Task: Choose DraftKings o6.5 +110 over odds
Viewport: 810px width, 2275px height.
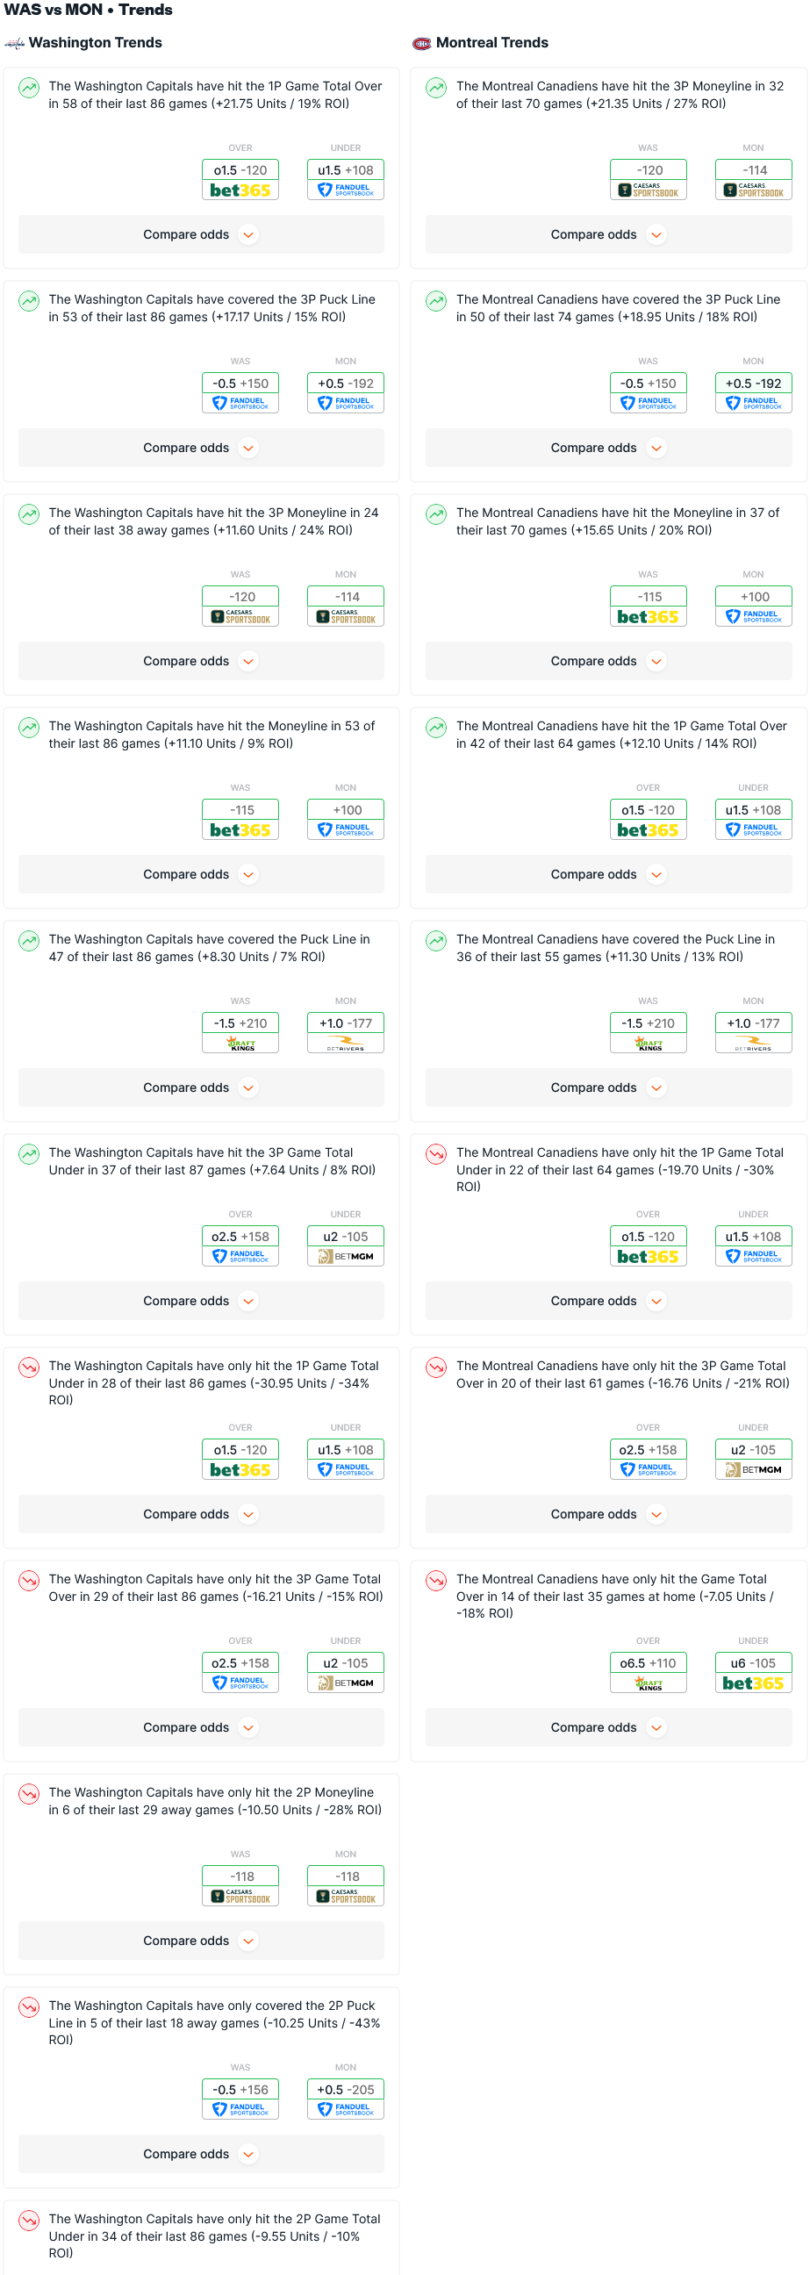Action: [x=648, y=1673]
